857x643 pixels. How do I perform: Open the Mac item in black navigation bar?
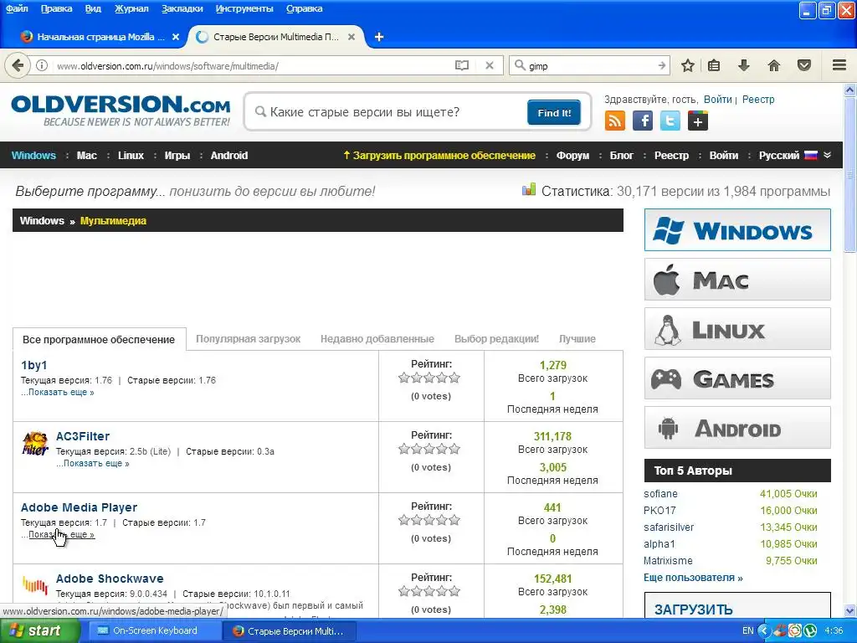[87, 155]
